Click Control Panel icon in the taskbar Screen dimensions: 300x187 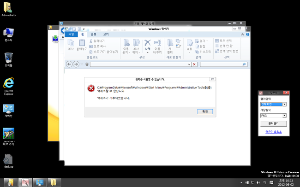click(x=40, y=182)
